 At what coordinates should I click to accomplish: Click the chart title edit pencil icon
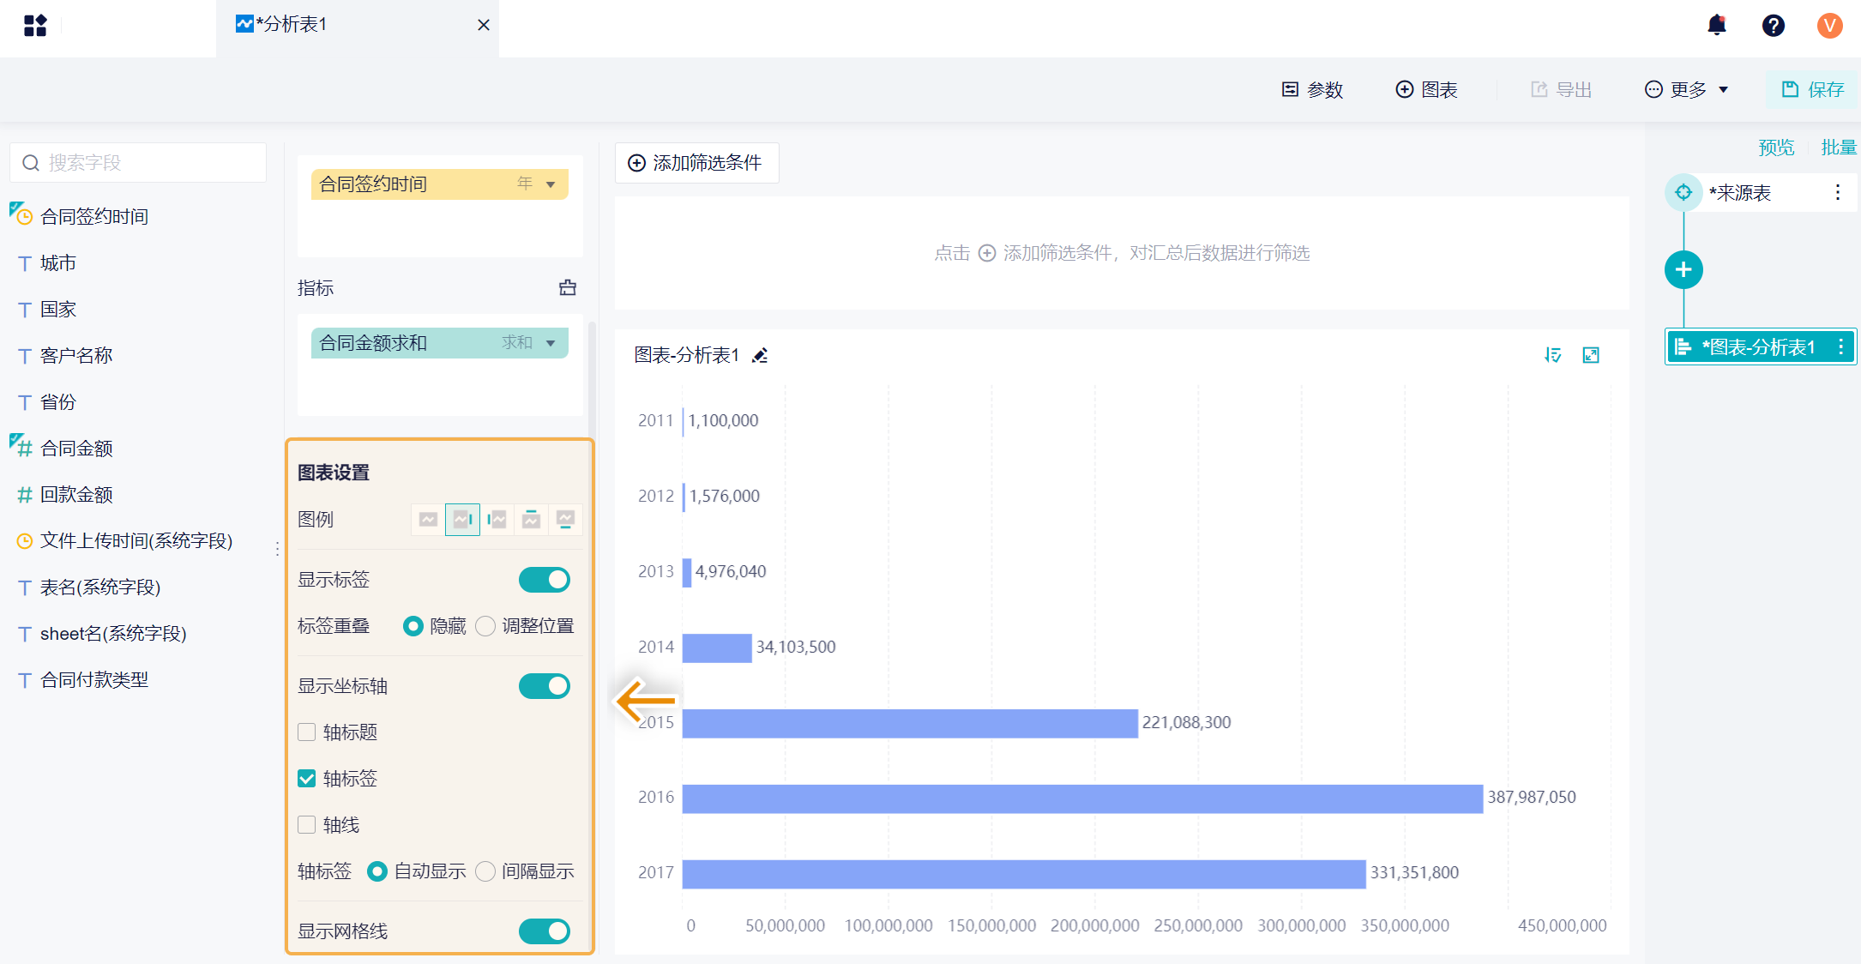[760, 355]
